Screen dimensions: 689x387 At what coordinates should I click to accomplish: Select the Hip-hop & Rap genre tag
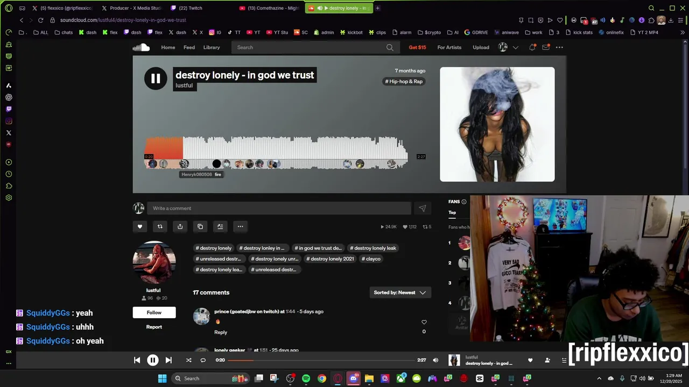404,82
